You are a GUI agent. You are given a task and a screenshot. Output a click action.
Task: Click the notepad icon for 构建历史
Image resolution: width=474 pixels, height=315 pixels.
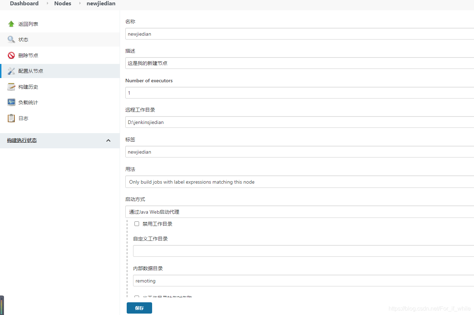(x=11, y=87)
